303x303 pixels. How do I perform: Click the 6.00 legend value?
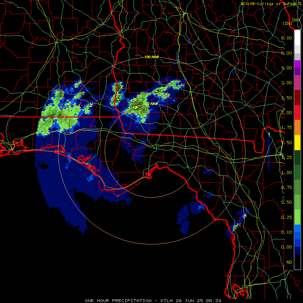click(x=287, y=53)
